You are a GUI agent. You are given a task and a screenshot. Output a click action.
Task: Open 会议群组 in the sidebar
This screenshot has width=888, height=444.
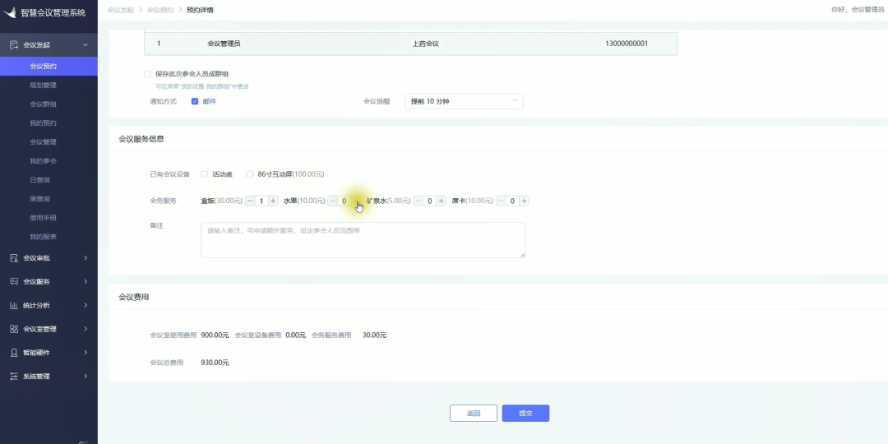coord(43,104)
